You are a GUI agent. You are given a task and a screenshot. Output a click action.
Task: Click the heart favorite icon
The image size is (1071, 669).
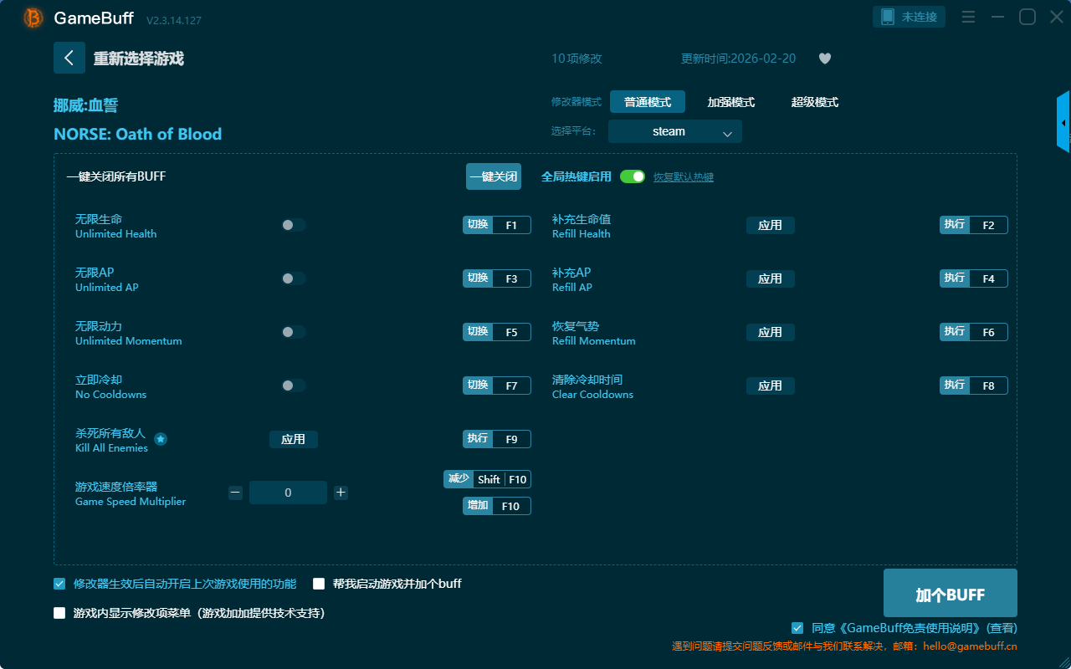point(824,59)
